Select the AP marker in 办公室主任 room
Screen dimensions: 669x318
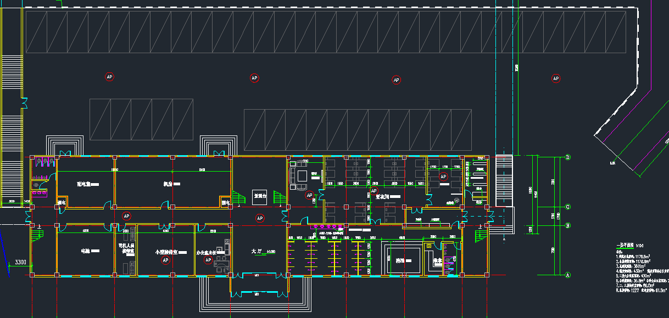pos(208,260)
